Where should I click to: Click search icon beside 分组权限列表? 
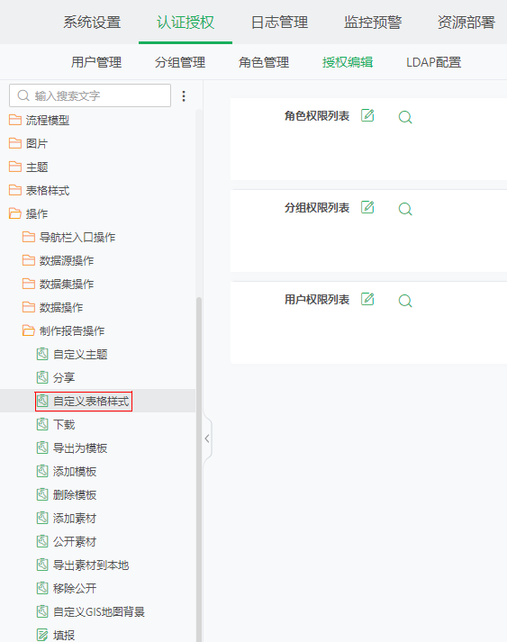[x=405, y=209]
